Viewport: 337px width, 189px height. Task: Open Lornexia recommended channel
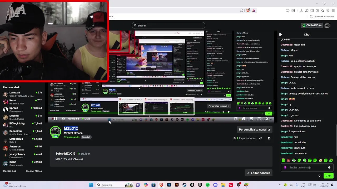tap(22, 94)
